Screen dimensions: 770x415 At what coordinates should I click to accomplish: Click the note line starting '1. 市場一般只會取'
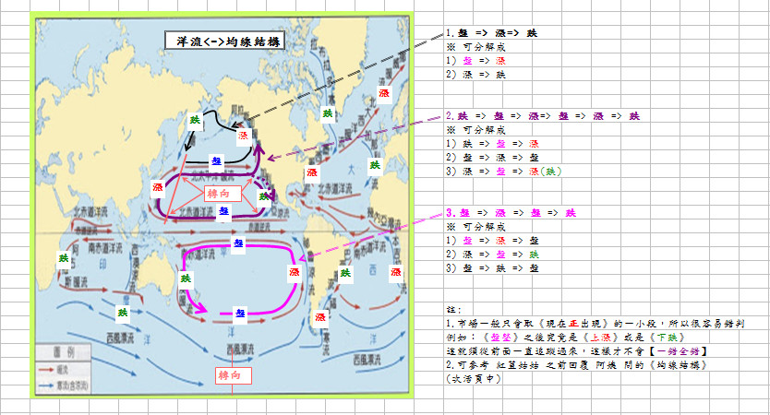pos(596,324)
